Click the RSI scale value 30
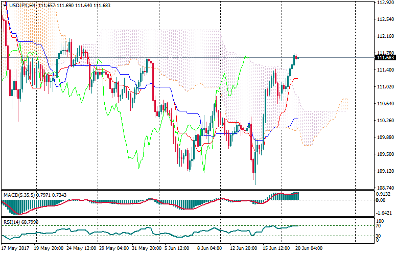This screenshot has height=254, width=396. point(378,235)
